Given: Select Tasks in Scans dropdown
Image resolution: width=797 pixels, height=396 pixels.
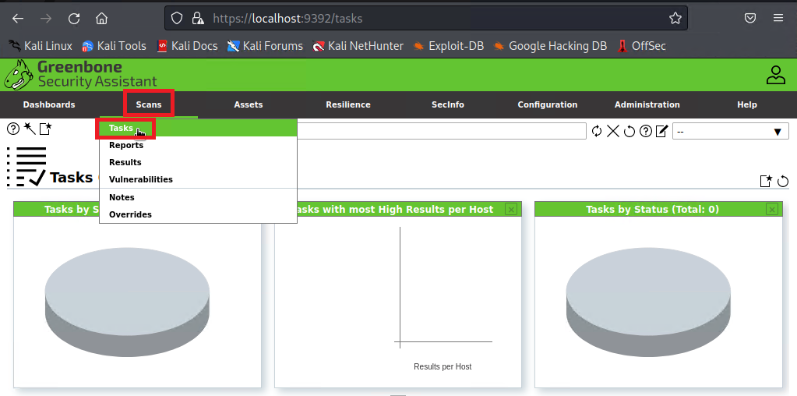Looking at the screenshot, I should pyautogui.click(x=198, y=128).
